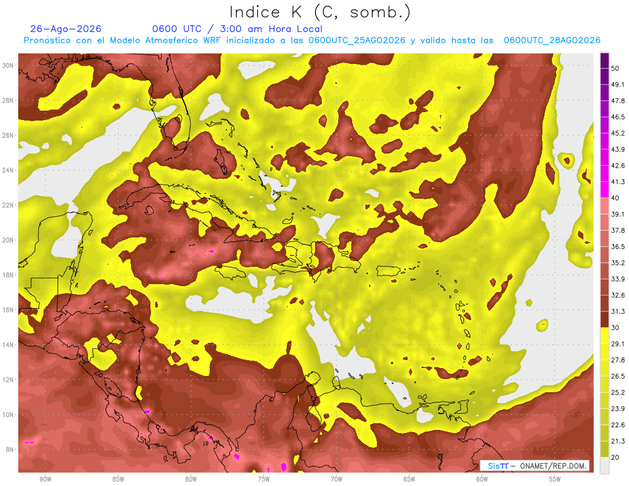Click the colorbar value '40'

(615, 198)
